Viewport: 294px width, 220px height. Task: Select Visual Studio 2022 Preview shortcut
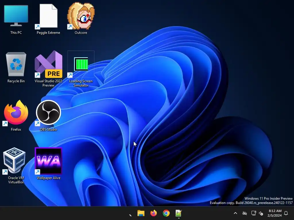tap(48, 68)
